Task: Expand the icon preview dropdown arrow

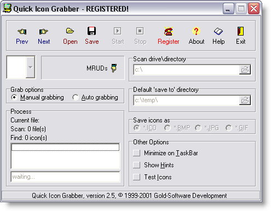Action: pyautogui.click(x=30, y=67)
